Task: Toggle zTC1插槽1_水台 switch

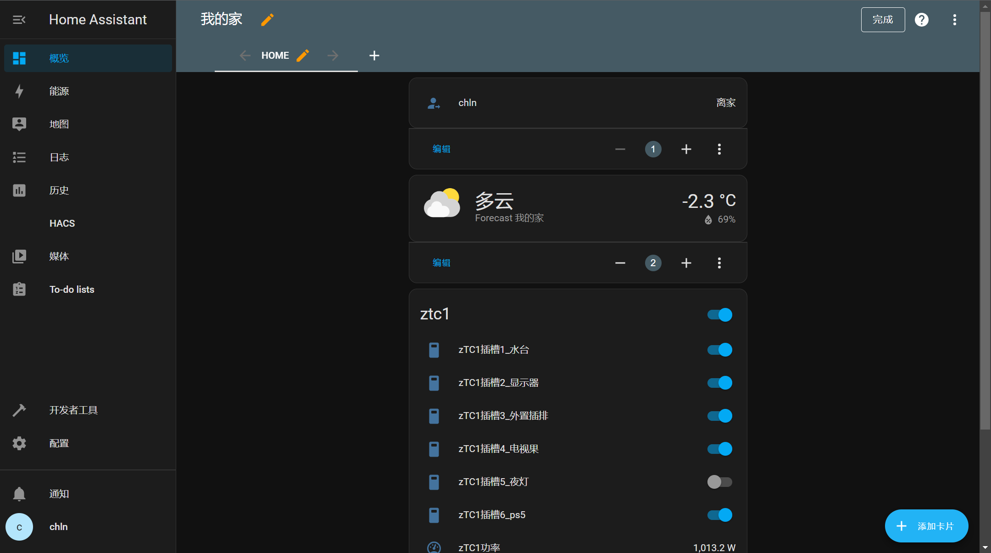Action: click(x=720, y=350)
